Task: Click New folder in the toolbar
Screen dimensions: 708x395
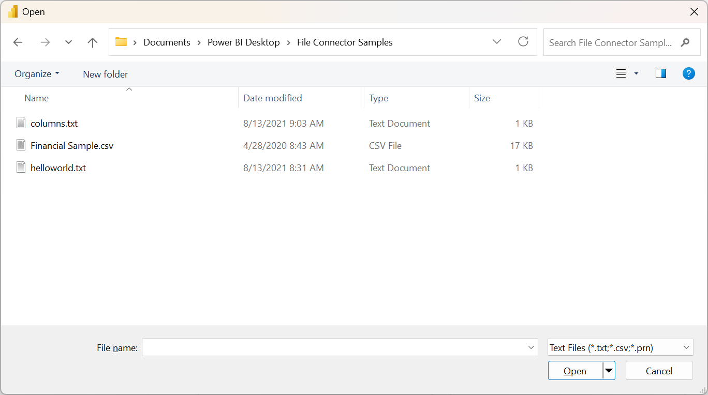Action: click(x=106, y=74)
